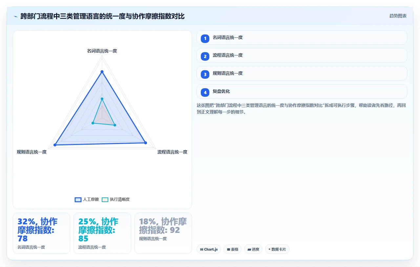Open the 流程语言统一度 step item
Image resolution: width=420 pixels, height=267 pixels.
point(302,55)
